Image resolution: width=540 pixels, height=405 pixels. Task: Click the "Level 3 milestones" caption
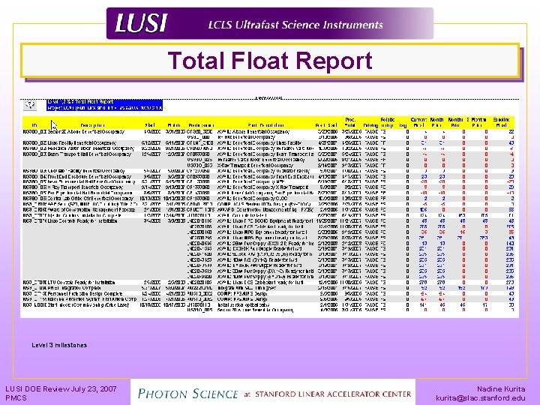[59, 345]
